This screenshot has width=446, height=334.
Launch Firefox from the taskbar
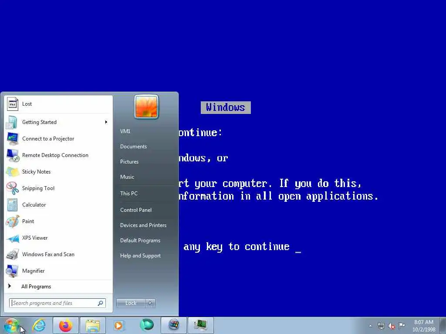click(x=66, y=325)
